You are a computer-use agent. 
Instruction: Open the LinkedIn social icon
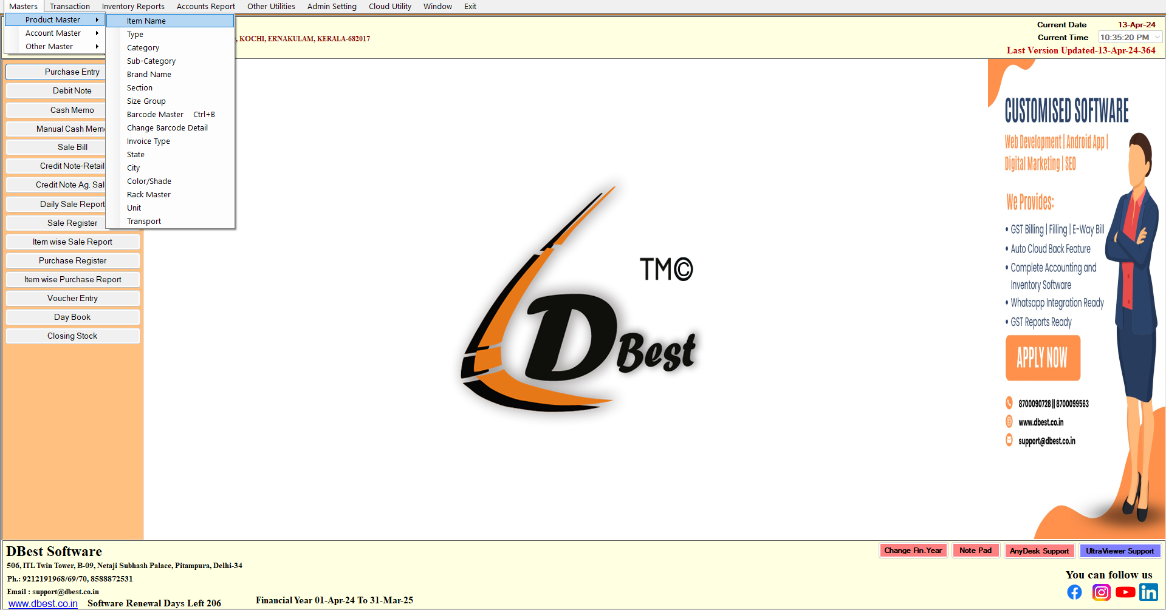coord(1148,592)
